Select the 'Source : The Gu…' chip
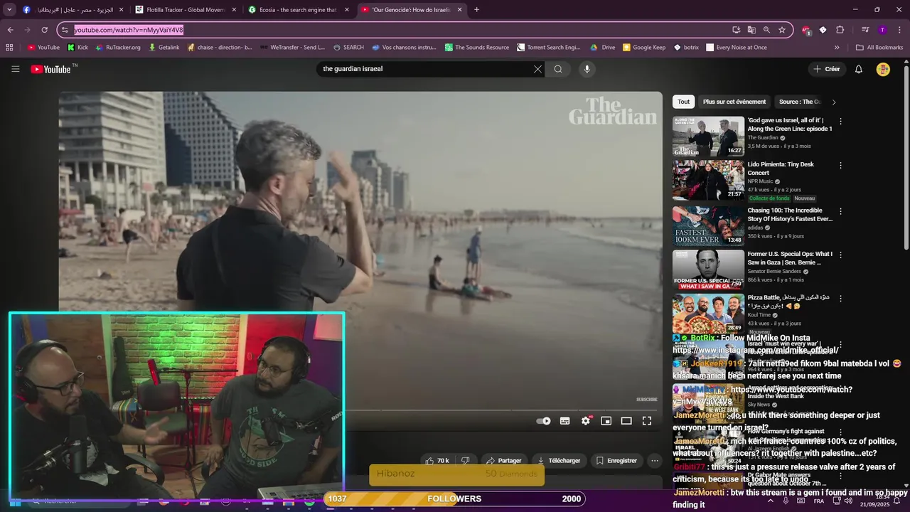Viewport: 910px width, 512px height. (x=800, y=102)
